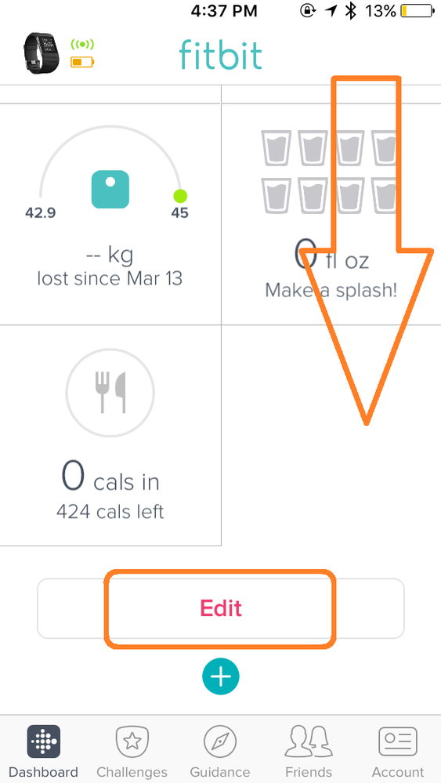Tap the orange tracker battery icon
The height and width of the screenshot is (783, 441).
click(x=81, y=63)
